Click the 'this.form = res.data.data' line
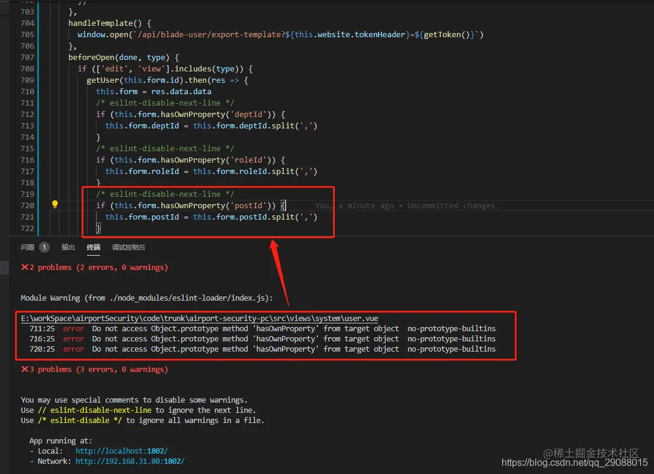Image resolution: width=654 pixels, height=474 pixels. [154, 91]
